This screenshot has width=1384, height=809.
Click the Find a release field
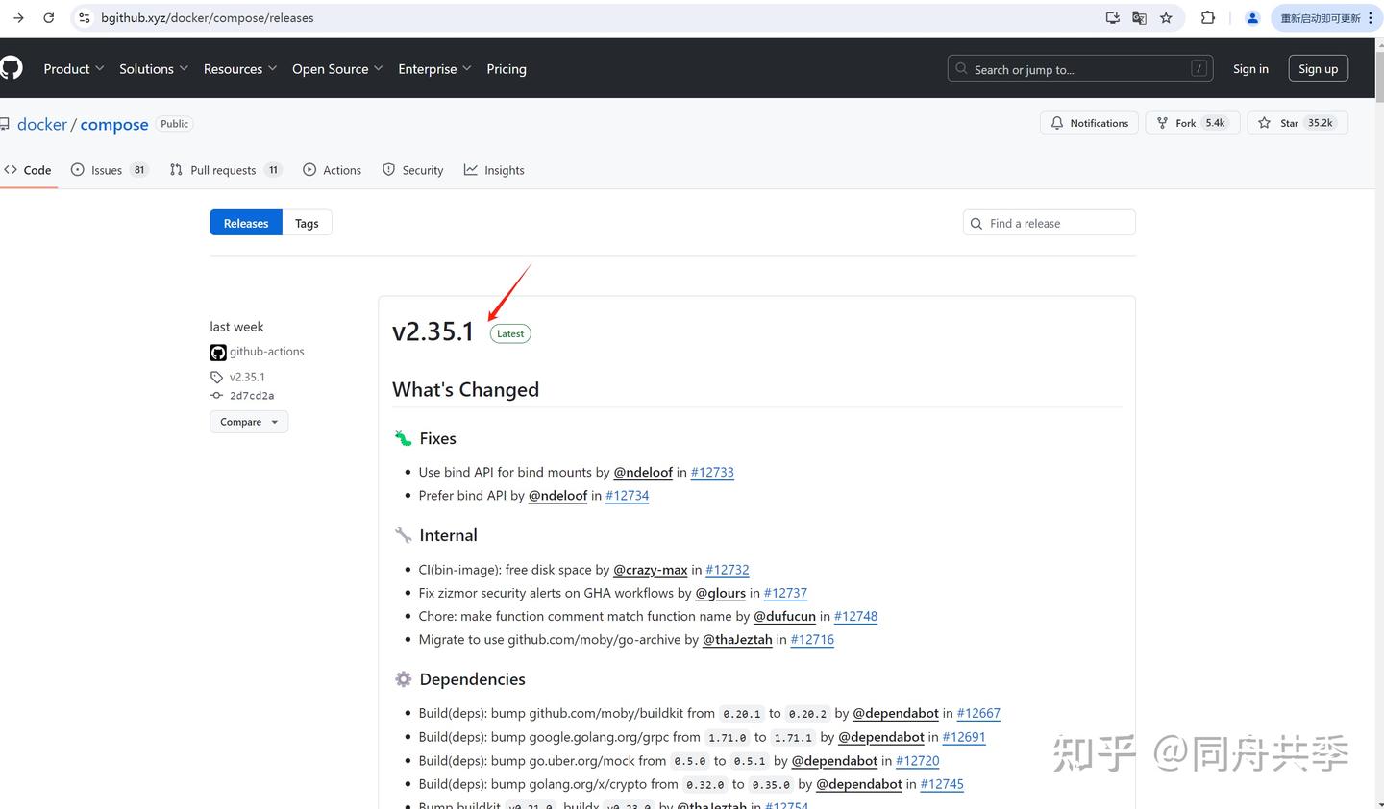tap(1049, 222)
